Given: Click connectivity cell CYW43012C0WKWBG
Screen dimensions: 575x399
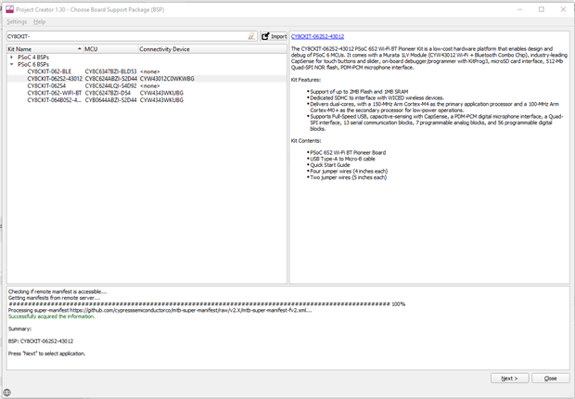Looking at the screenshot, I should pos(167,79).
